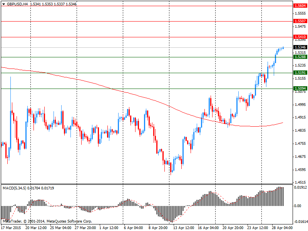The width and height of the screenshot is (308, 231).
Task: Click the MACD values 0.01704 0.01719
Action: coord(41,188)
